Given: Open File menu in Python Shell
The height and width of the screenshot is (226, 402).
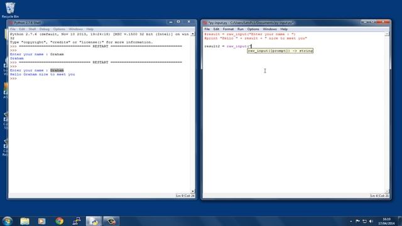Looking at the screenshot, I should [x=13, y=30].
